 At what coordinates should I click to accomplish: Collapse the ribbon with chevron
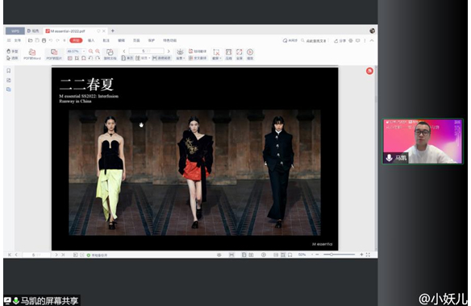[372, 40]
